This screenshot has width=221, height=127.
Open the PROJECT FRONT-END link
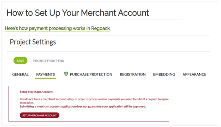tap(49, 61)
